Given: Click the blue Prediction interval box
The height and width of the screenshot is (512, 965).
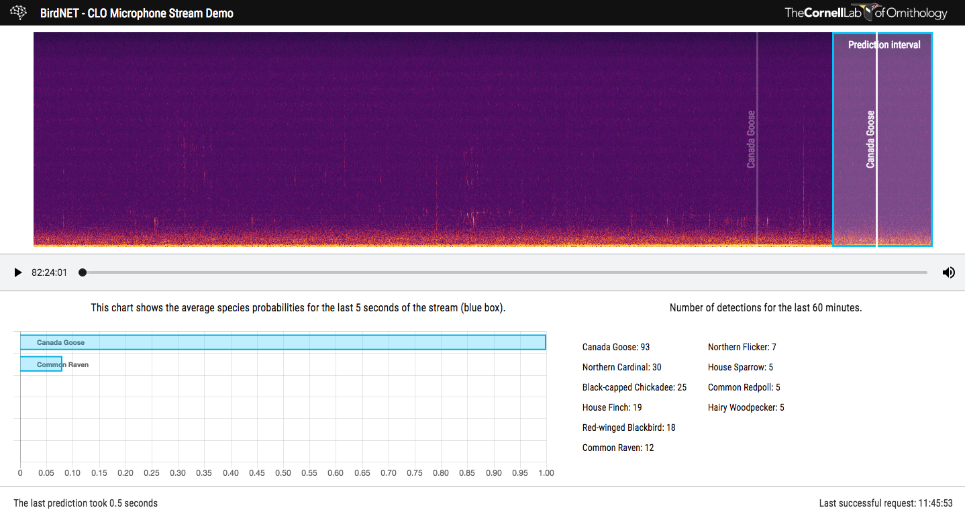Looking at the screenshot, I should tap(882, 140).
